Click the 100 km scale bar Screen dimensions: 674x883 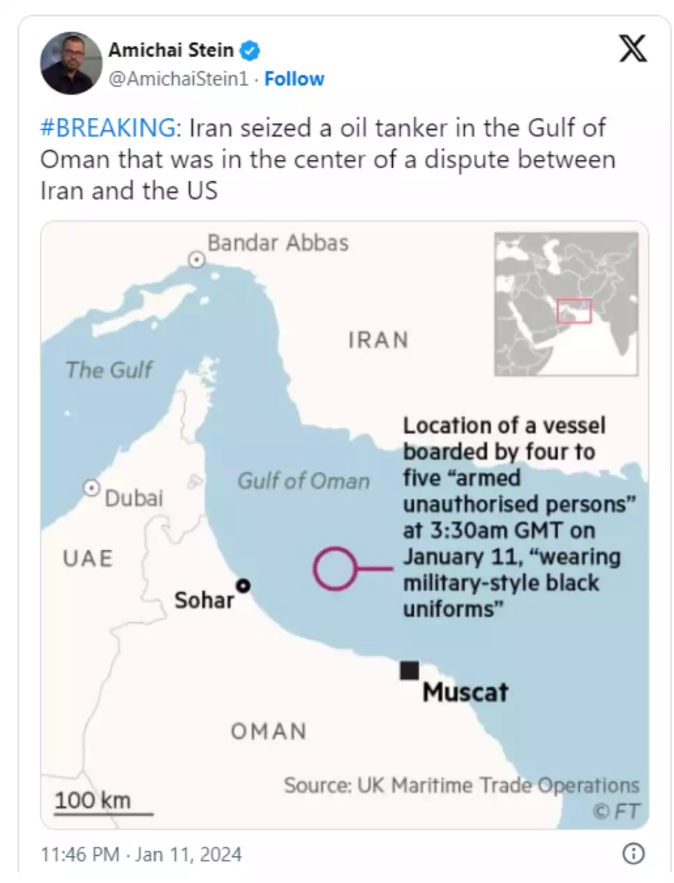coord(103,813)
